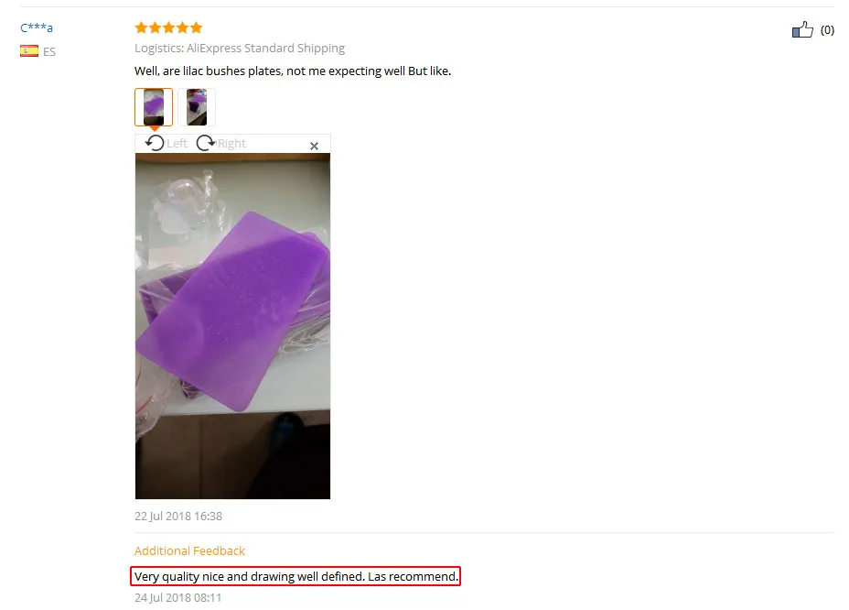Open reviewer profile C***a
The width and height of the screenshot is (849, 610).
pyautogui.click(x=37, y=27)
